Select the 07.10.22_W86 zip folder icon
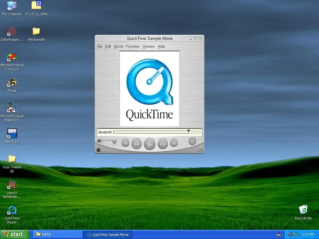This screenshot has width=319, height=239. click(36, 8)
